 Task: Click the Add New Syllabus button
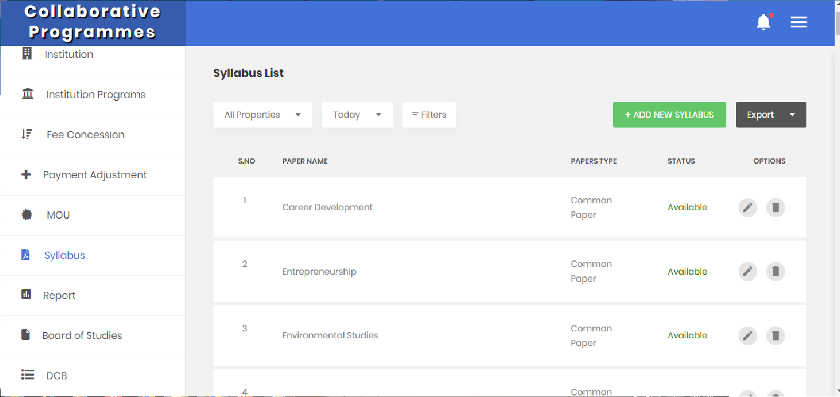pos(669,115)
